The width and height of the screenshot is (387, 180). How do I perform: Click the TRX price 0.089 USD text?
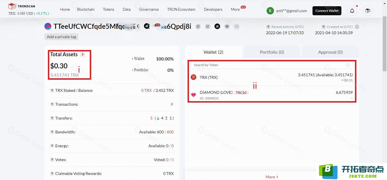21,13
